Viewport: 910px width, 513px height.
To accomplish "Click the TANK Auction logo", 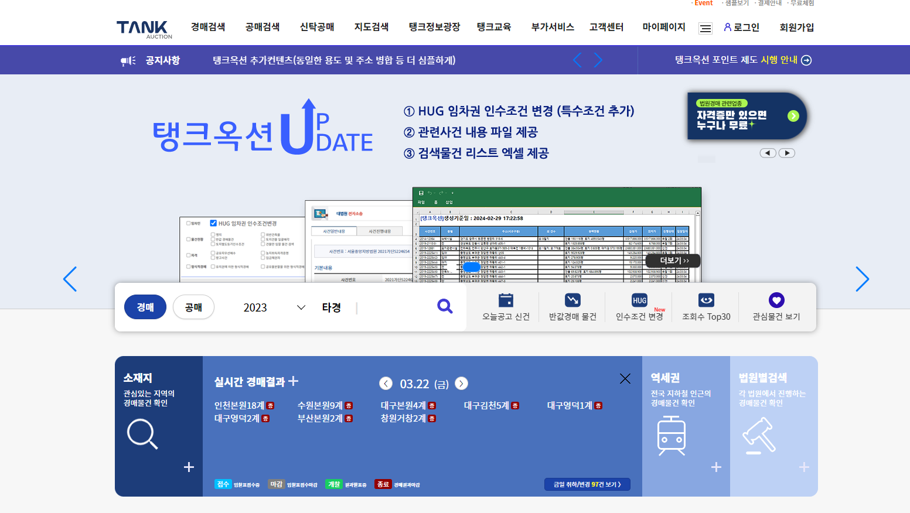I will click(144, 29).
